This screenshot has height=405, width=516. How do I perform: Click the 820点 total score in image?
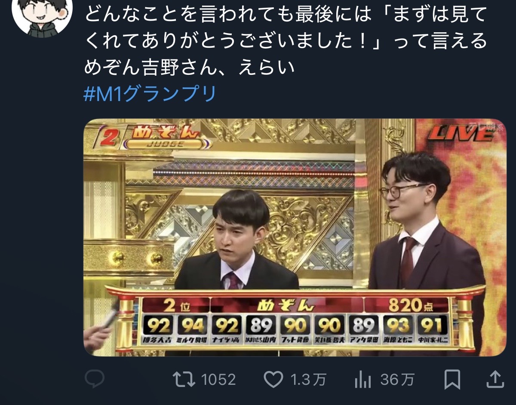point(410,306)
